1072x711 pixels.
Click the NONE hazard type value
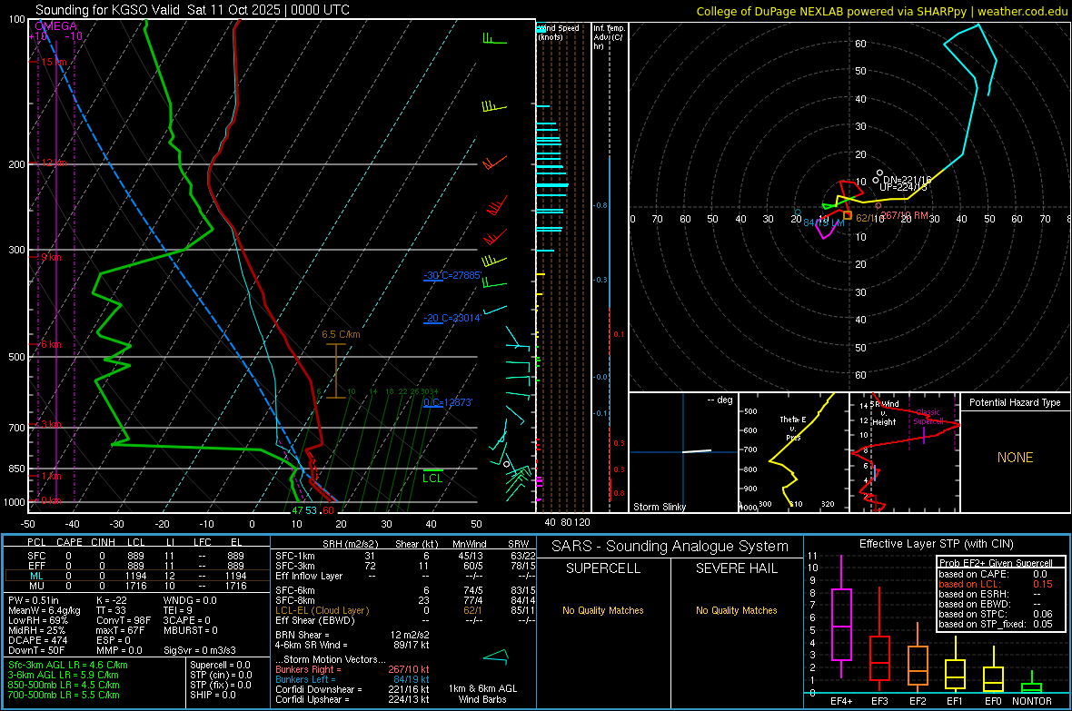(x=1015, y=458)
